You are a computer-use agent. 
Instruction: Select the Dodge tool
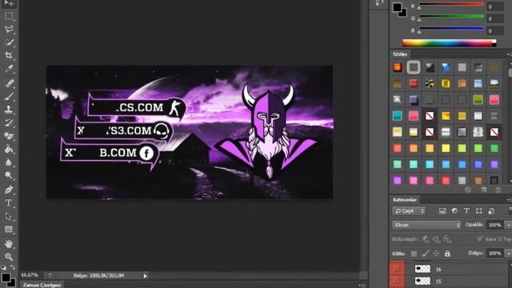[x=9, y=176]
